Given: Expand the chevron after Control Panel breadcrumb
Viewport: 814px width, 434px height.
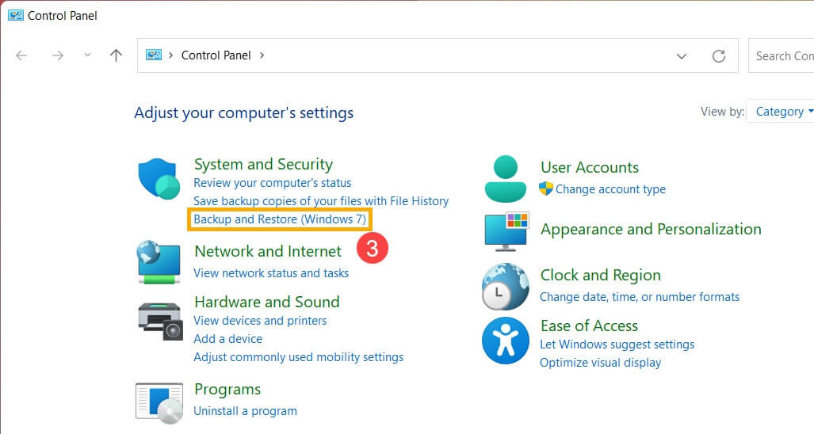Looking at the screenshot, I should point(262,55).
